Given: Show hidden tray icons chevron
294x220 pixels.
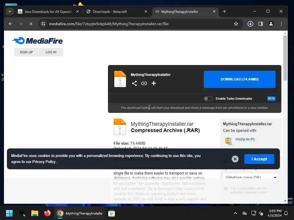Looking at the screenshot, I should 235,213.
